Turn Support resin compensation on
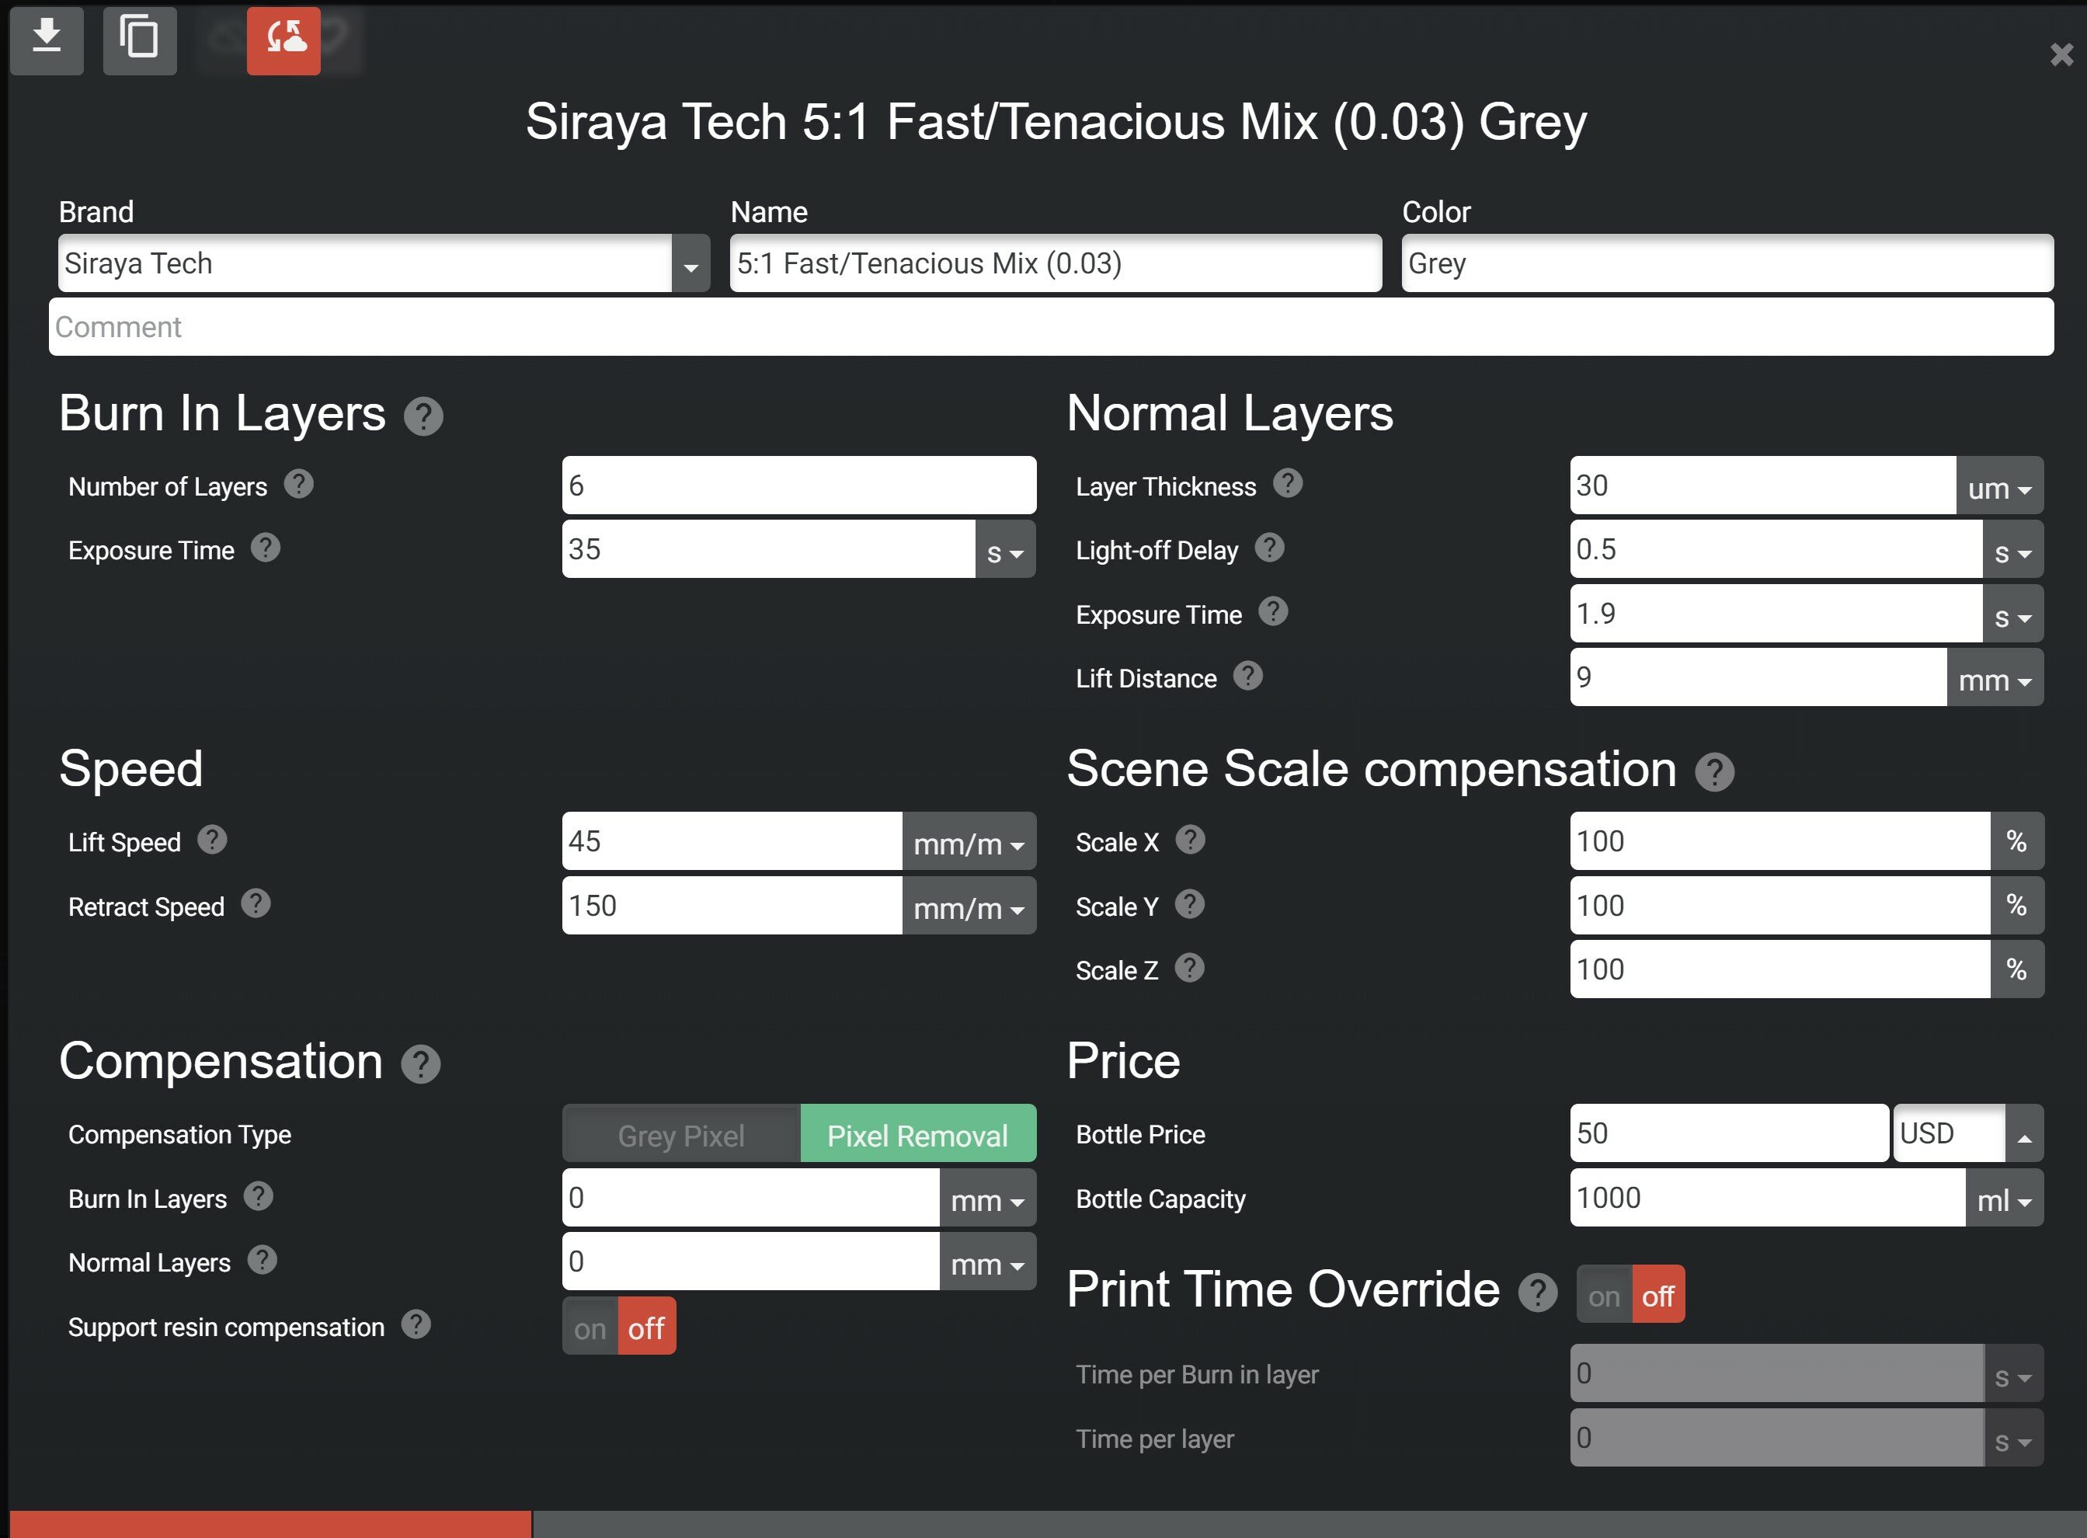This screenshot has width=2087, height=1538. [590, 1327]
